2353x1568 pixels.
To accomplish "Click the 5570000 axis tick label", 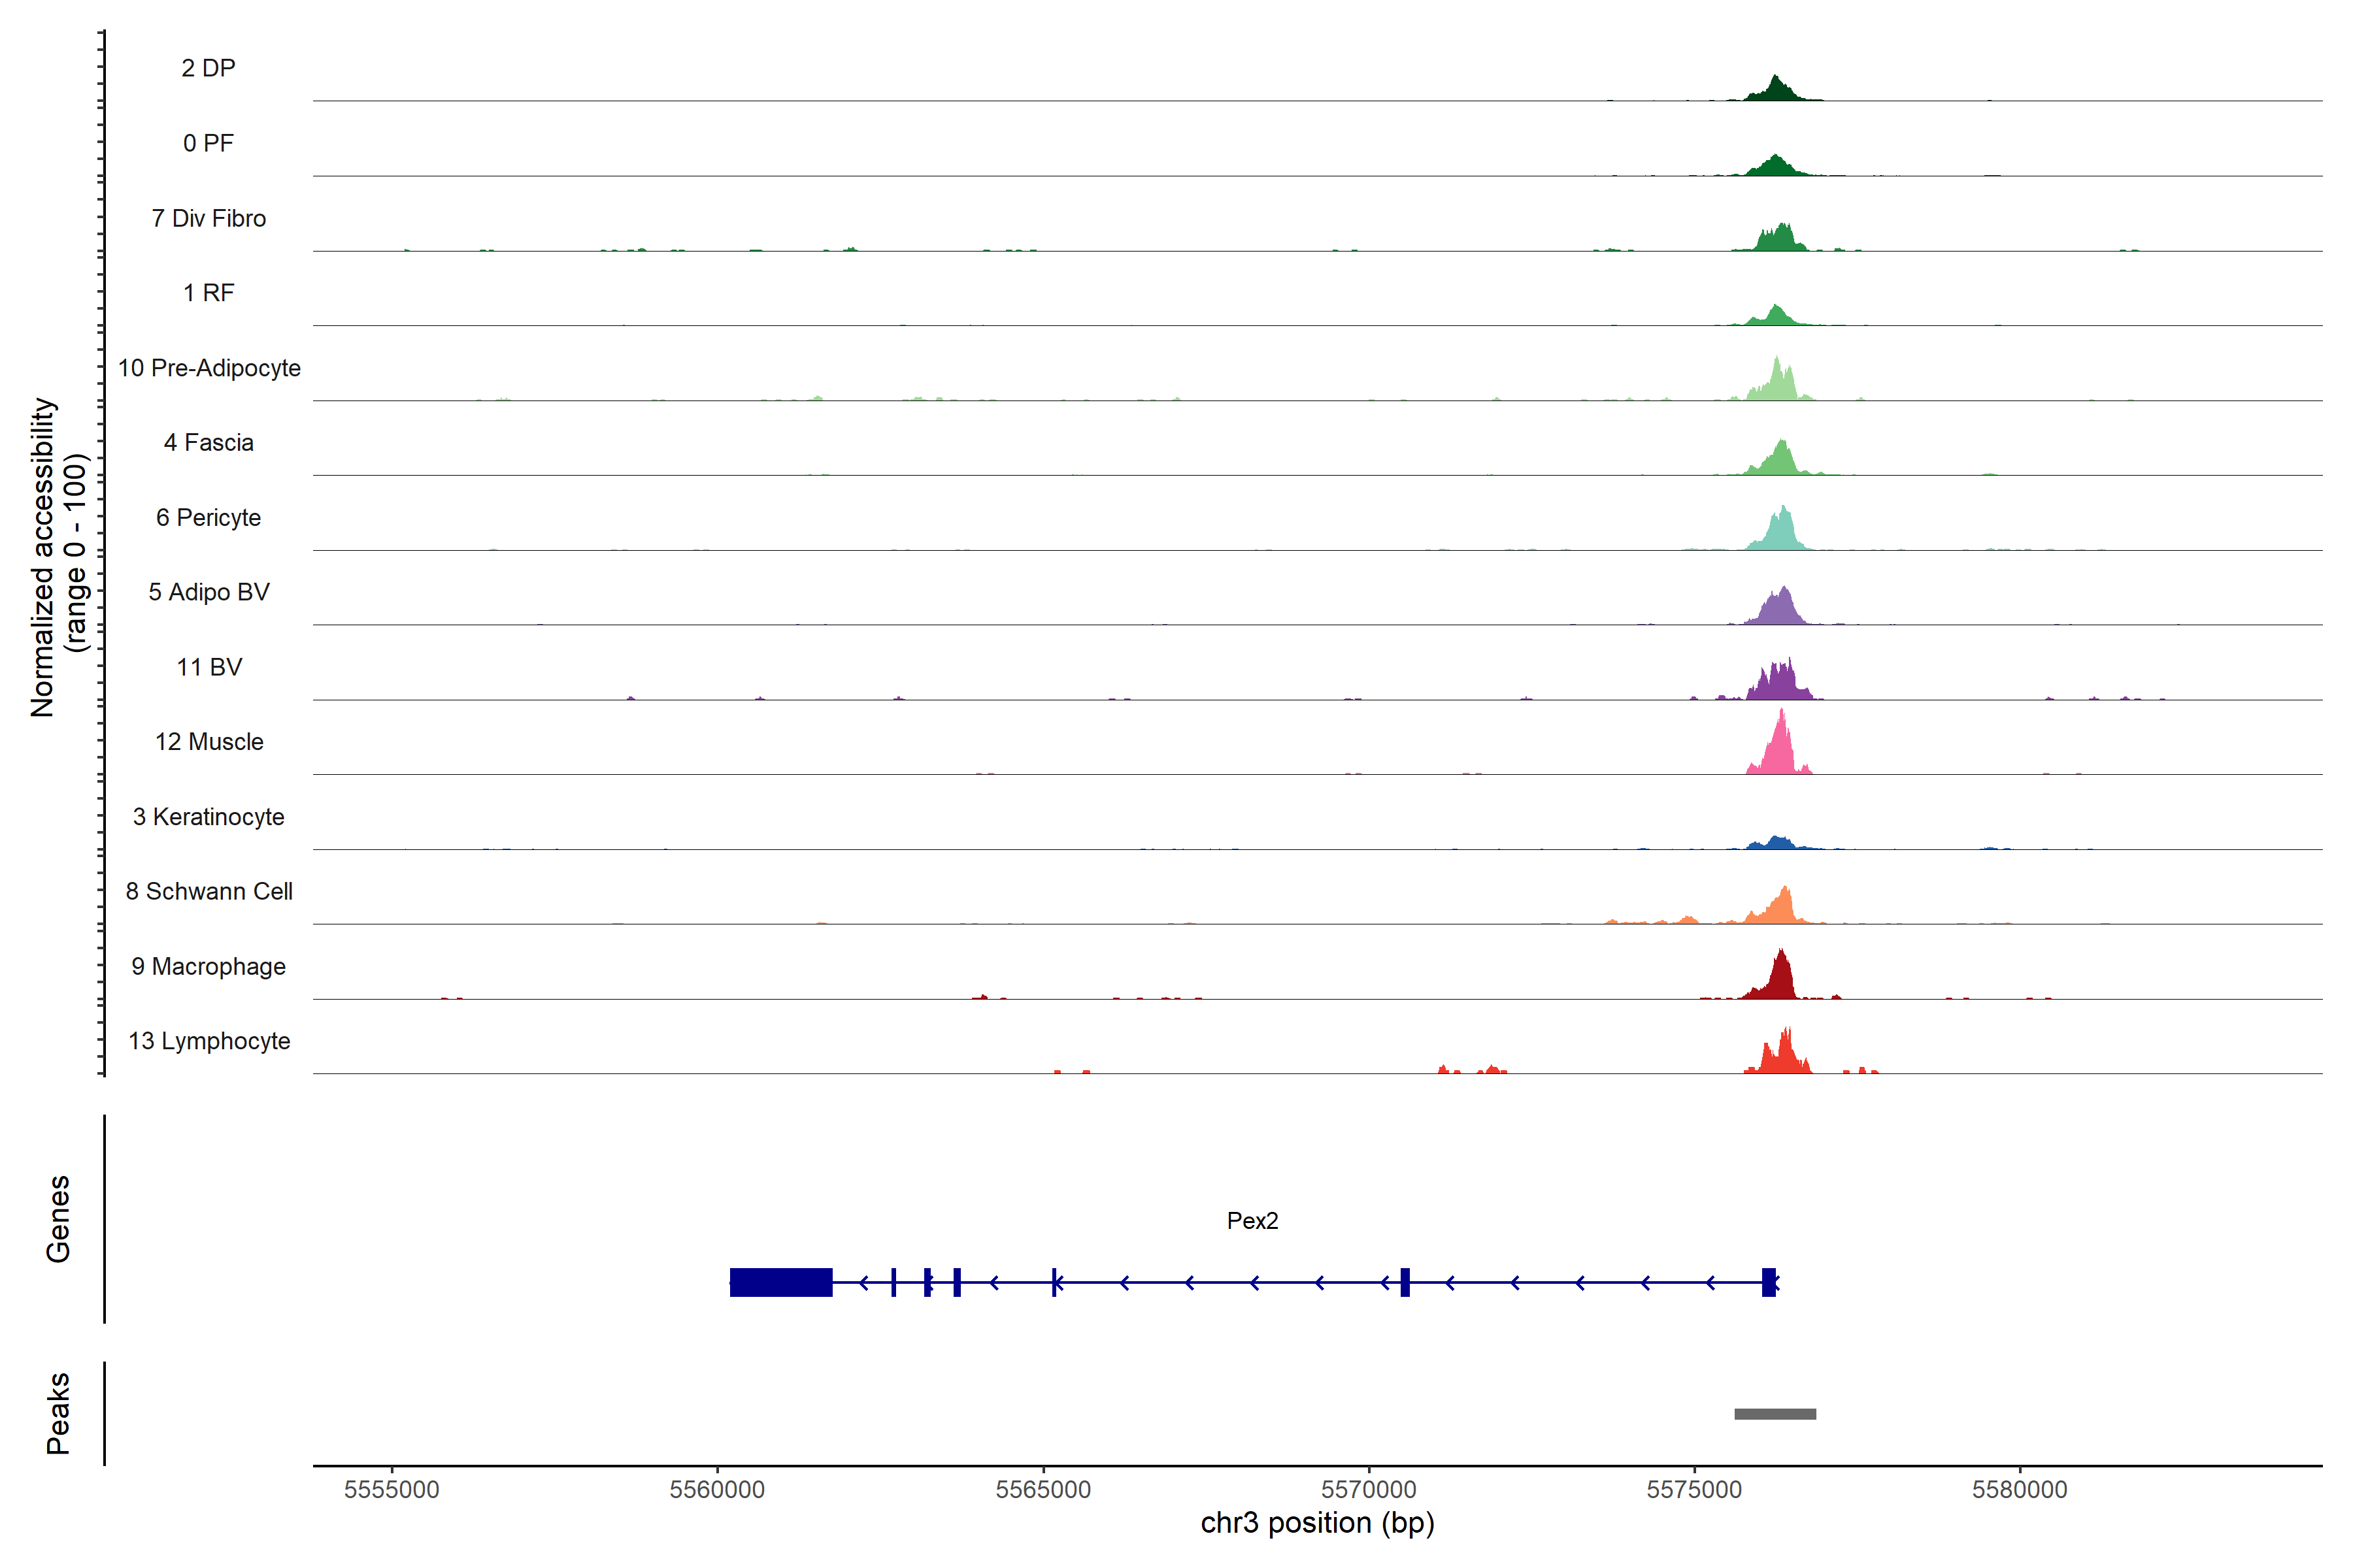I will pos(1369,1489).
